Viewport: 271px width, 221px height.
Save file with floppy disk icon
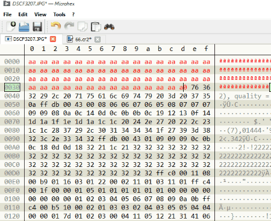click(x=37, y=26)
